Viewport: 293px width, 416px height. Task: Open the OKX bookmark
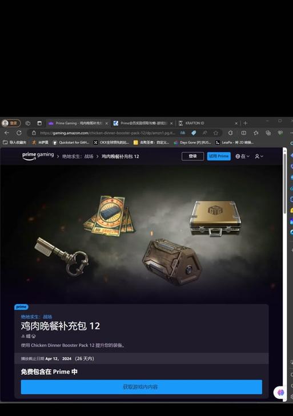[x=111, y=143]
